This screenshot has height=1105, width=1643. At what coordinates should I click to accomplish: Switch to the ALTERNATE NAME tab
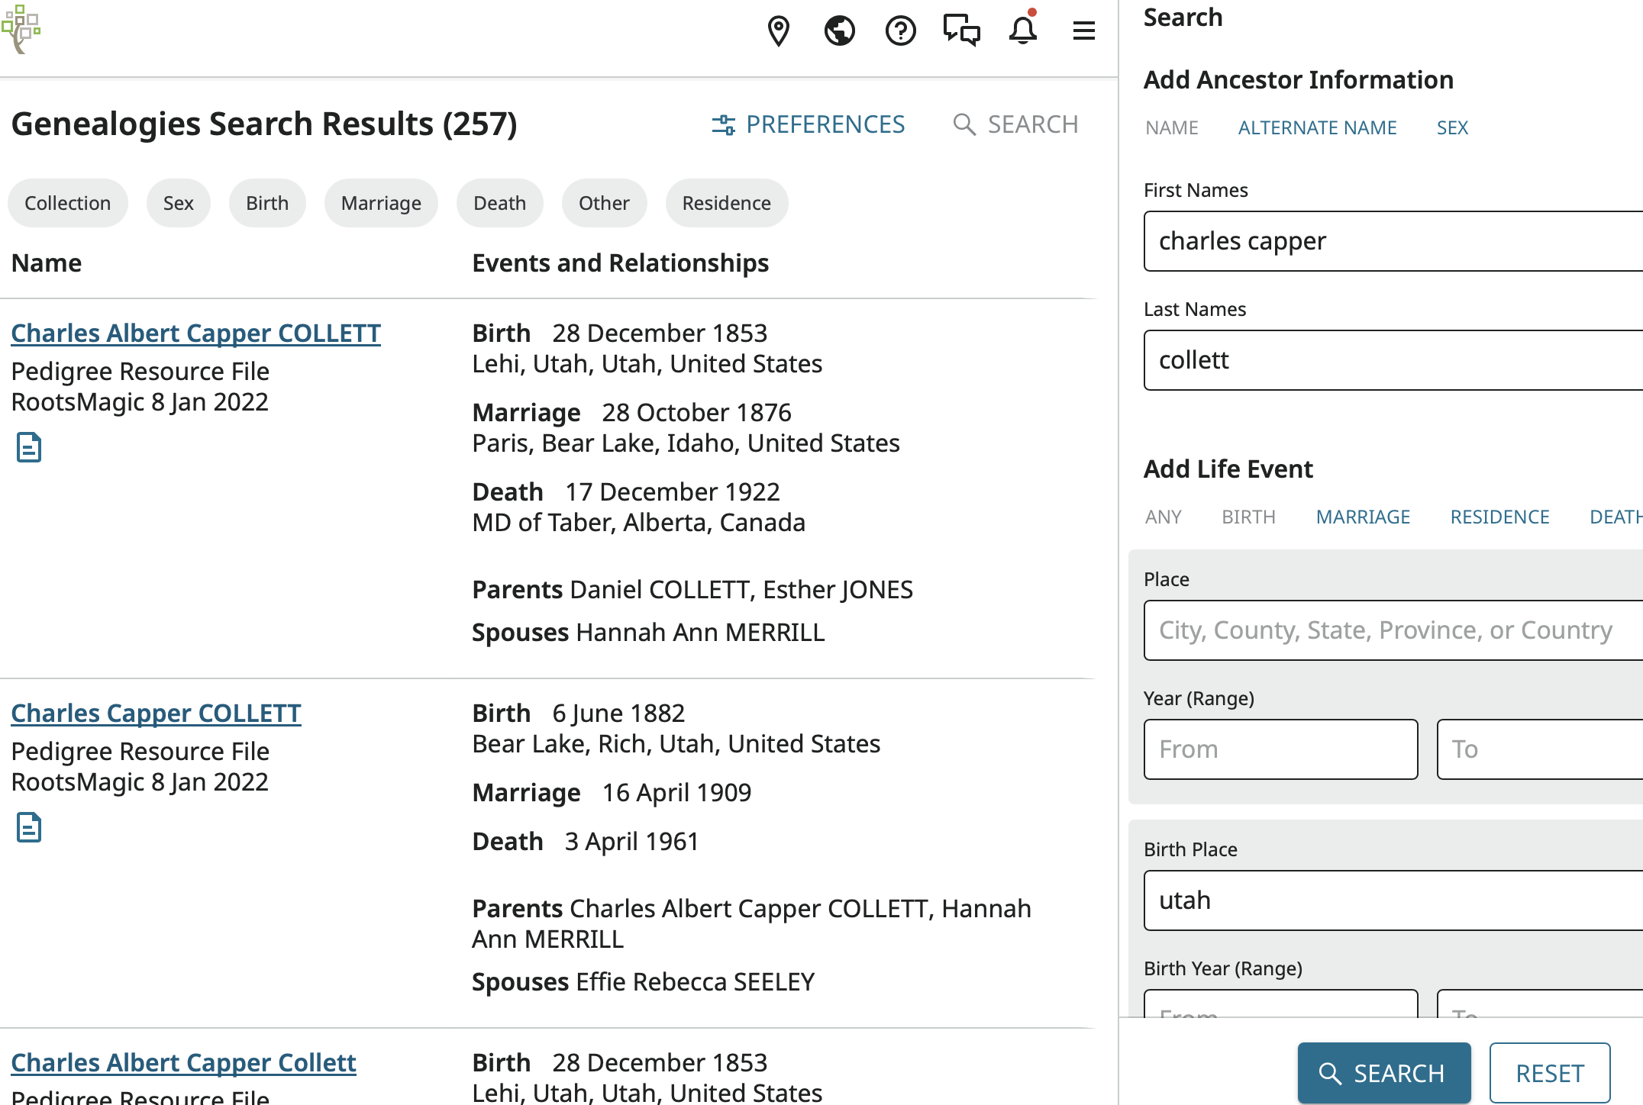click(x=1317, y=127)
